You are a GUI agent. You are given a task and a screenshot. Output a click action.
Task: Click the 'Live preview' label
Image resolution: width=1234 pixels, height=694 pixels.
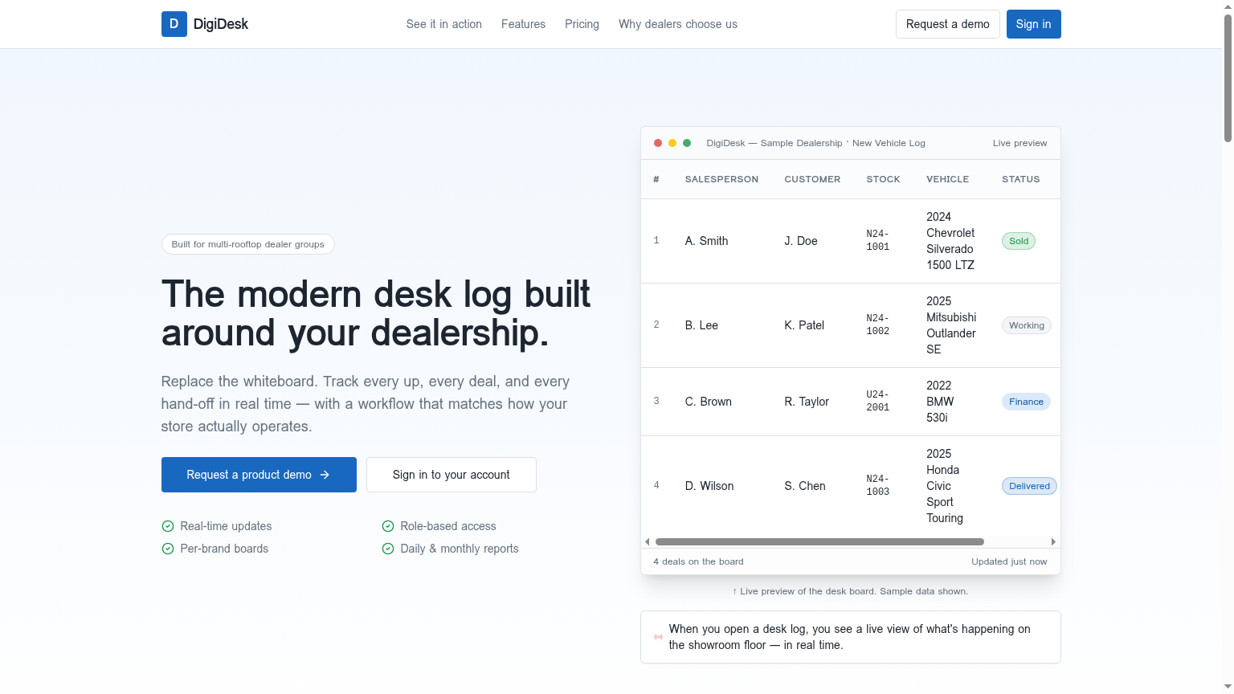pos(1019,143)
